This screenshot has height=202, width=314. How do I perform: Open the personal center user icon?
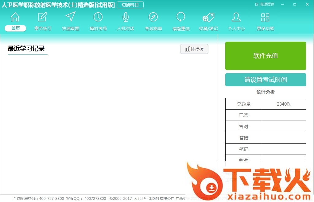tap(236, 17)
